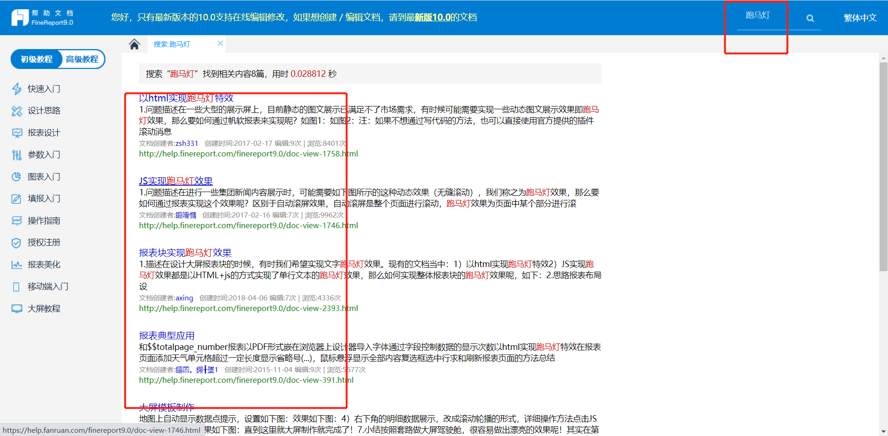Switch to 初级教程 toggle
The width and height of the screenshot is (888, 436).
tap(37, 59)
